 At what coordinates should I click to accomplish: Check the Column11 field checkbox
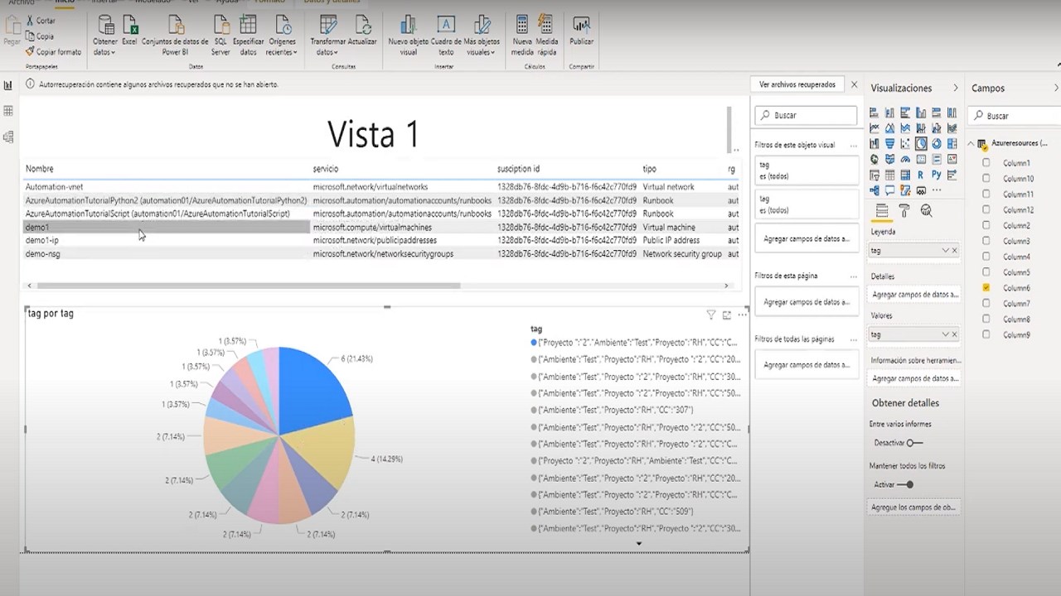click(x=986, y=195)
